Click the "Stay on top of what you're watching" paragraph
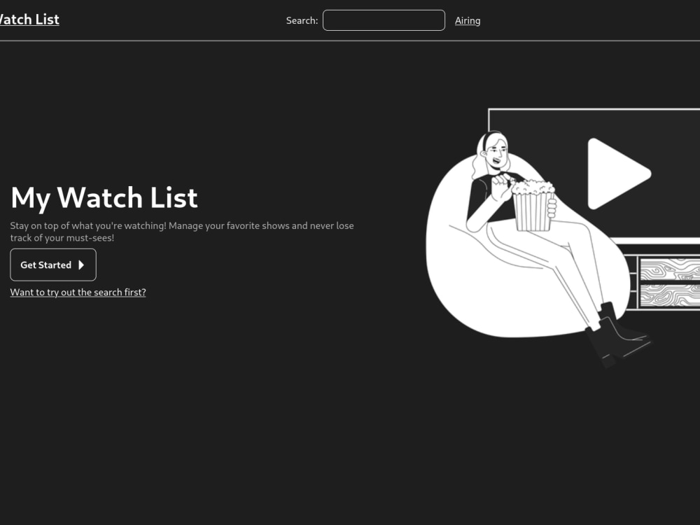This screenshot has width=700, height=525. pos(182,232)
